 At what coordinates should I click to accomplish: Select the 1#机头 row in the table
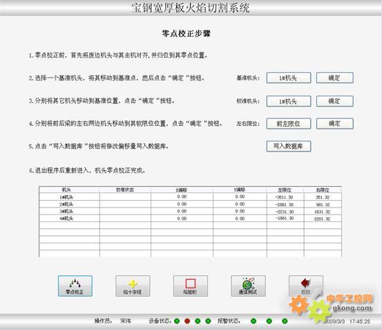tap(190, 197)
